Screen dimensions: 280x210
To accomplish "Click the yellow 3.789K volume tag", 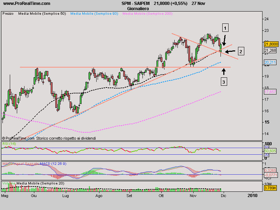I will [x=270, y=188].
